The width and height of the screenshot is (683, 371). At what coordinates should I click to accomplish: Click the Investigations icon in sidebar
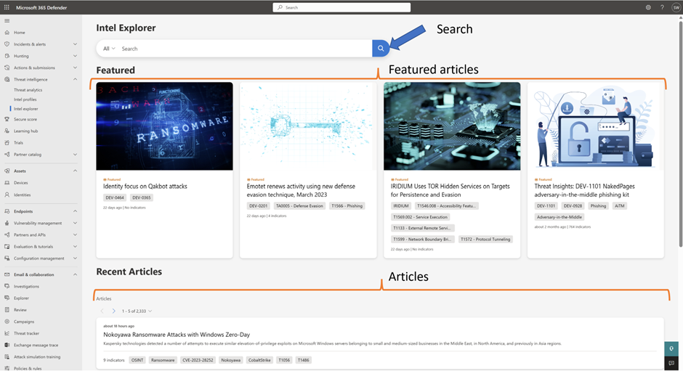7,287
